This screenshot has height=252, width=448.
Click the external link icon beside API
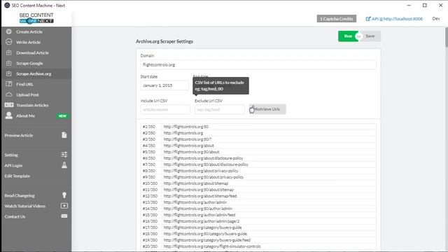(x=368, y=19)
